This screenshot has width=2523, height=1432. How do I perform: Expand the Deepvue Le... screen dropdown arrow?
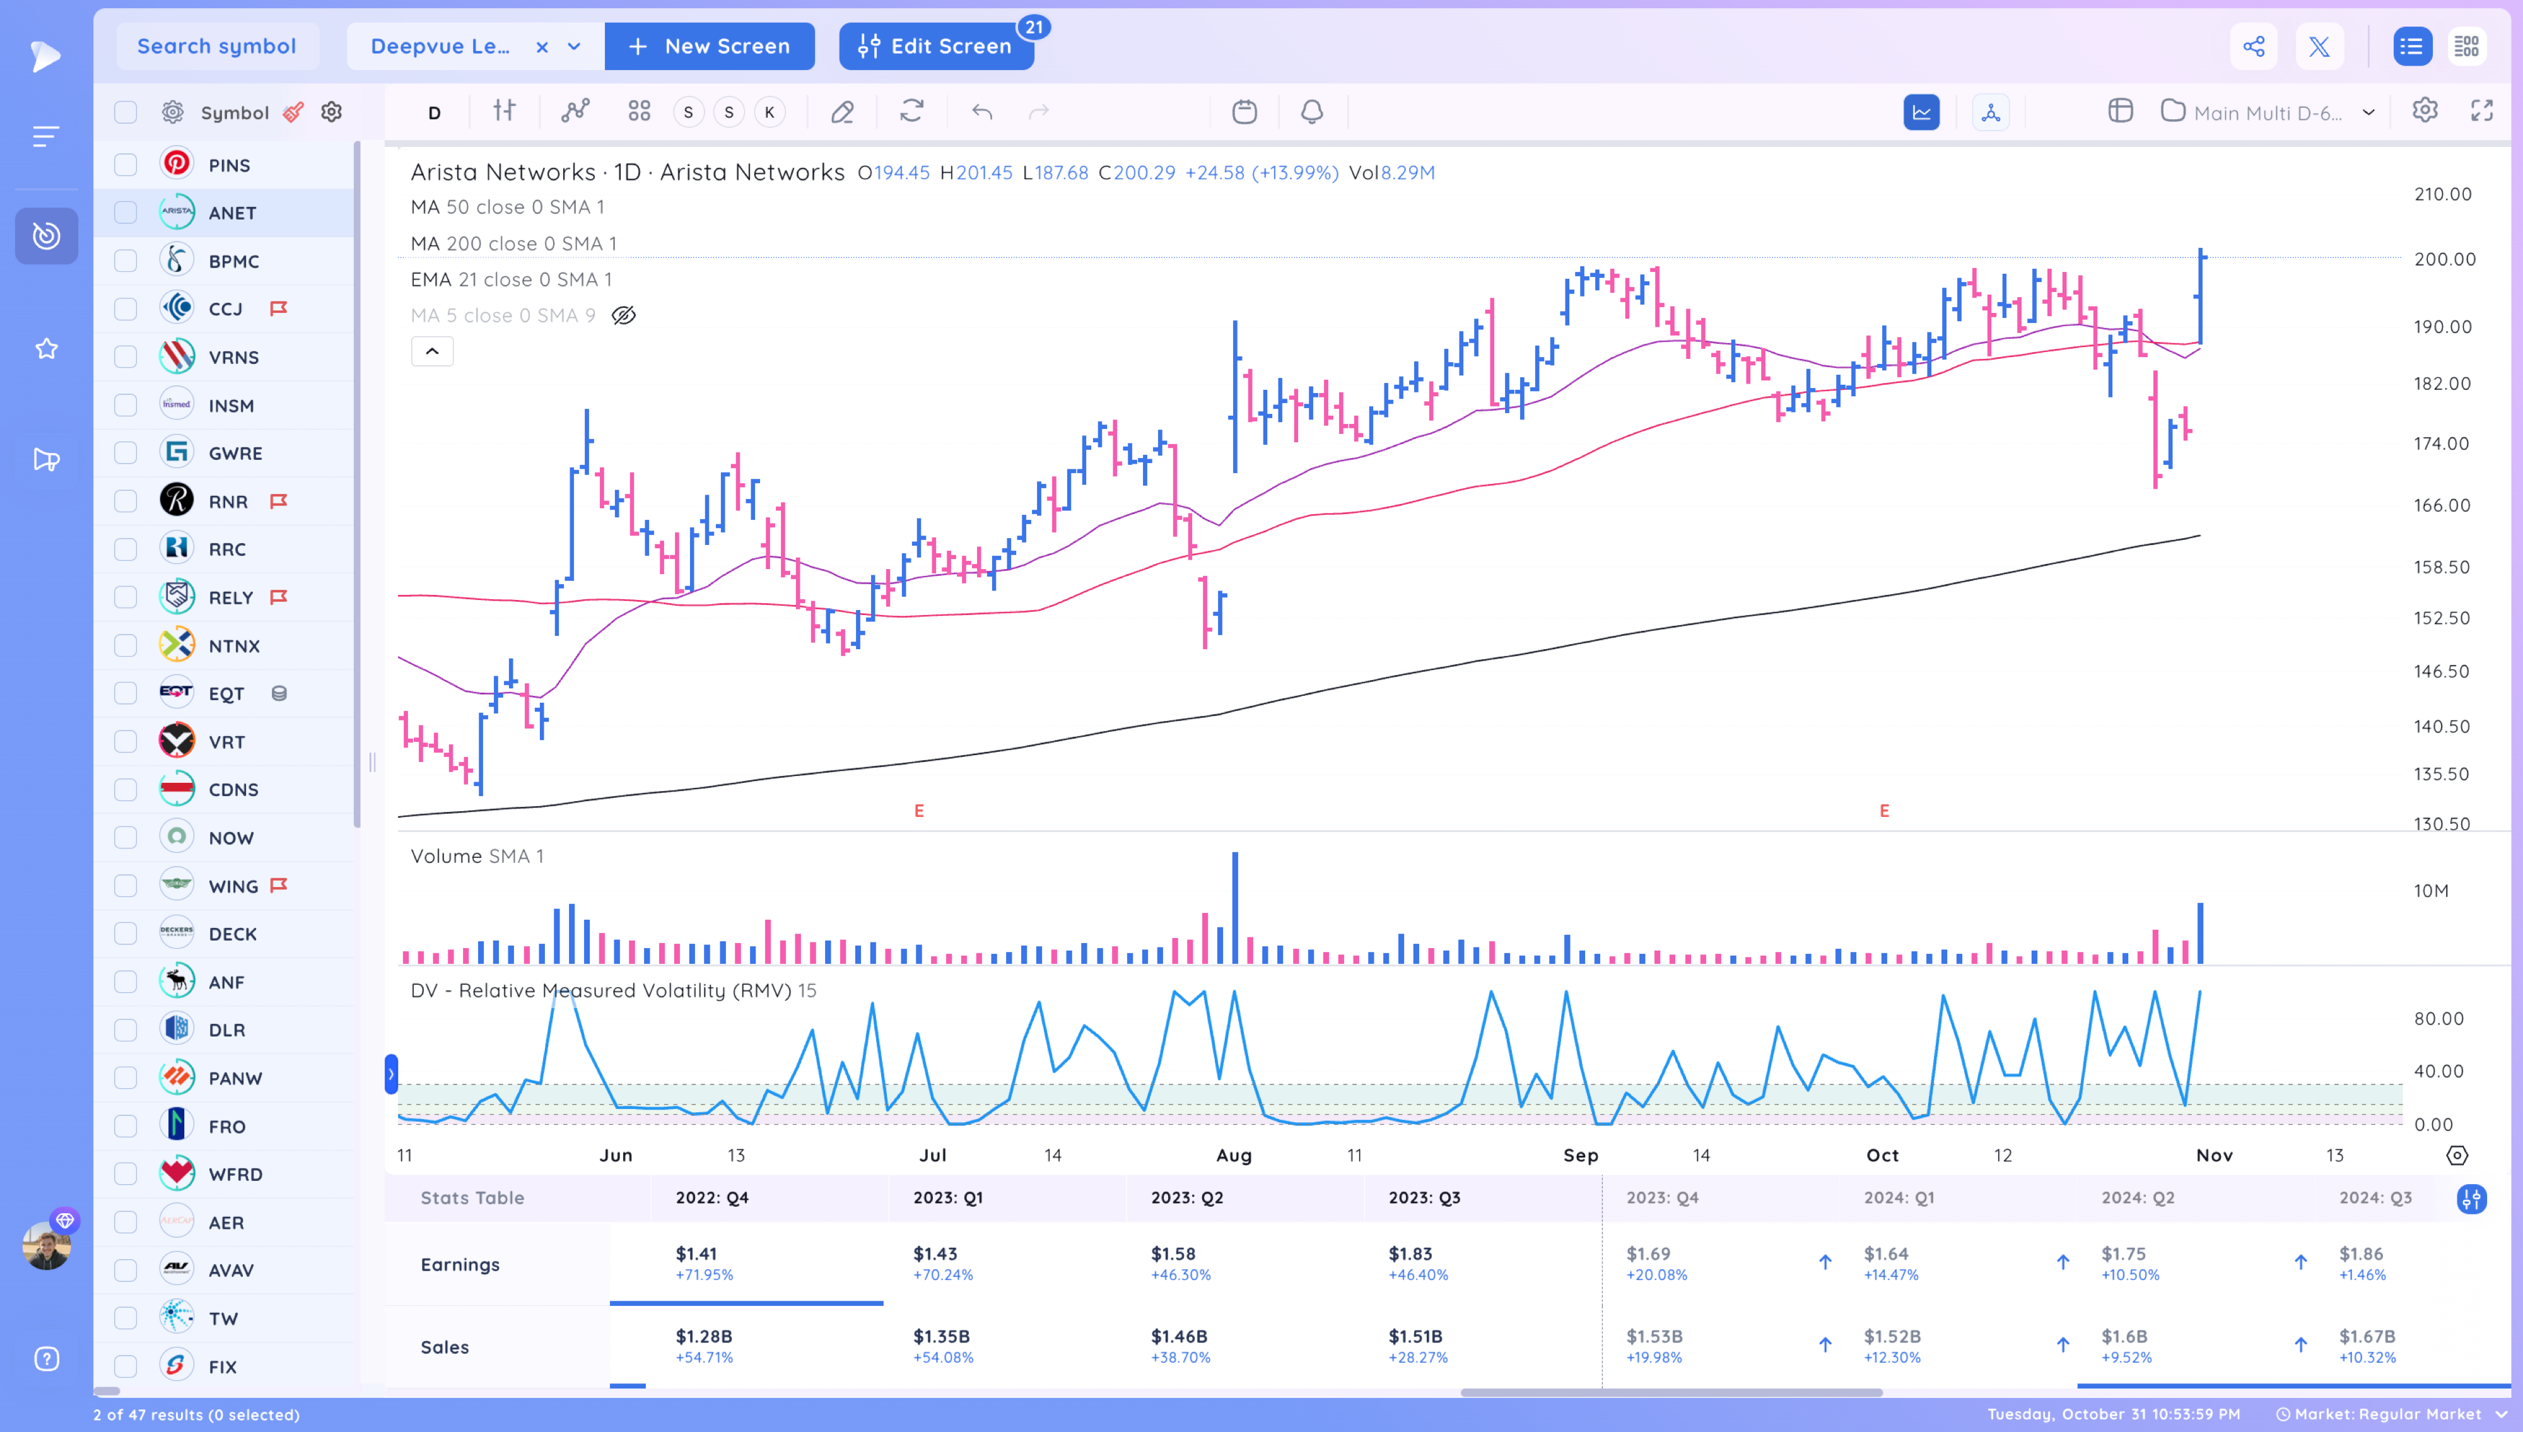574,46
